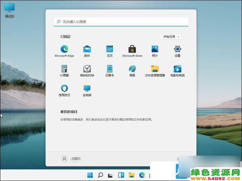Screen dimensions: 242x181
Task: Open Widgets panel from taskbar
Action: point(121,175)
